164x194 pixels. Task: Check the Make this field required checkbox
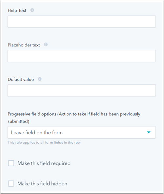[11, 163]
